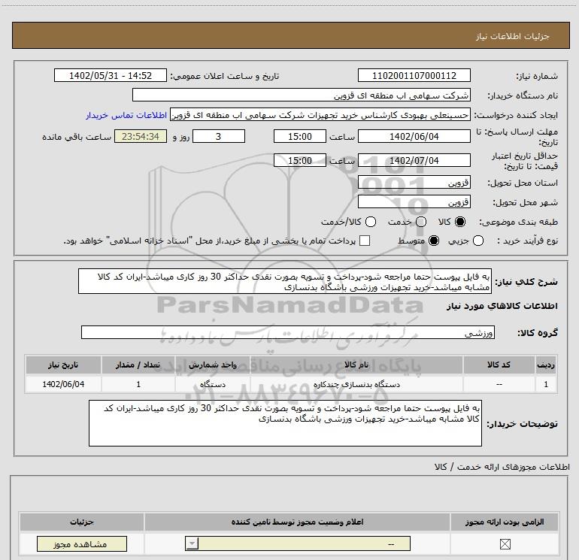Click the announcement date field 1402/05/31 - 14:52

[x=111, y=75]
